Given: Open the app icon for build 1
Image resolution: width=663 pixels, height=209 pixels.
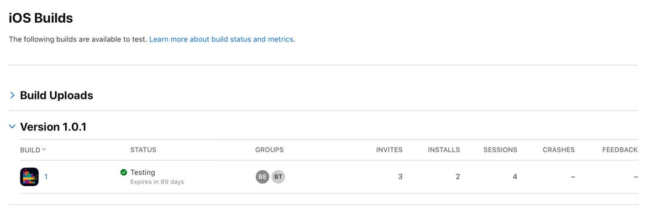Looking at the screenshot, I should coord(29,177).
